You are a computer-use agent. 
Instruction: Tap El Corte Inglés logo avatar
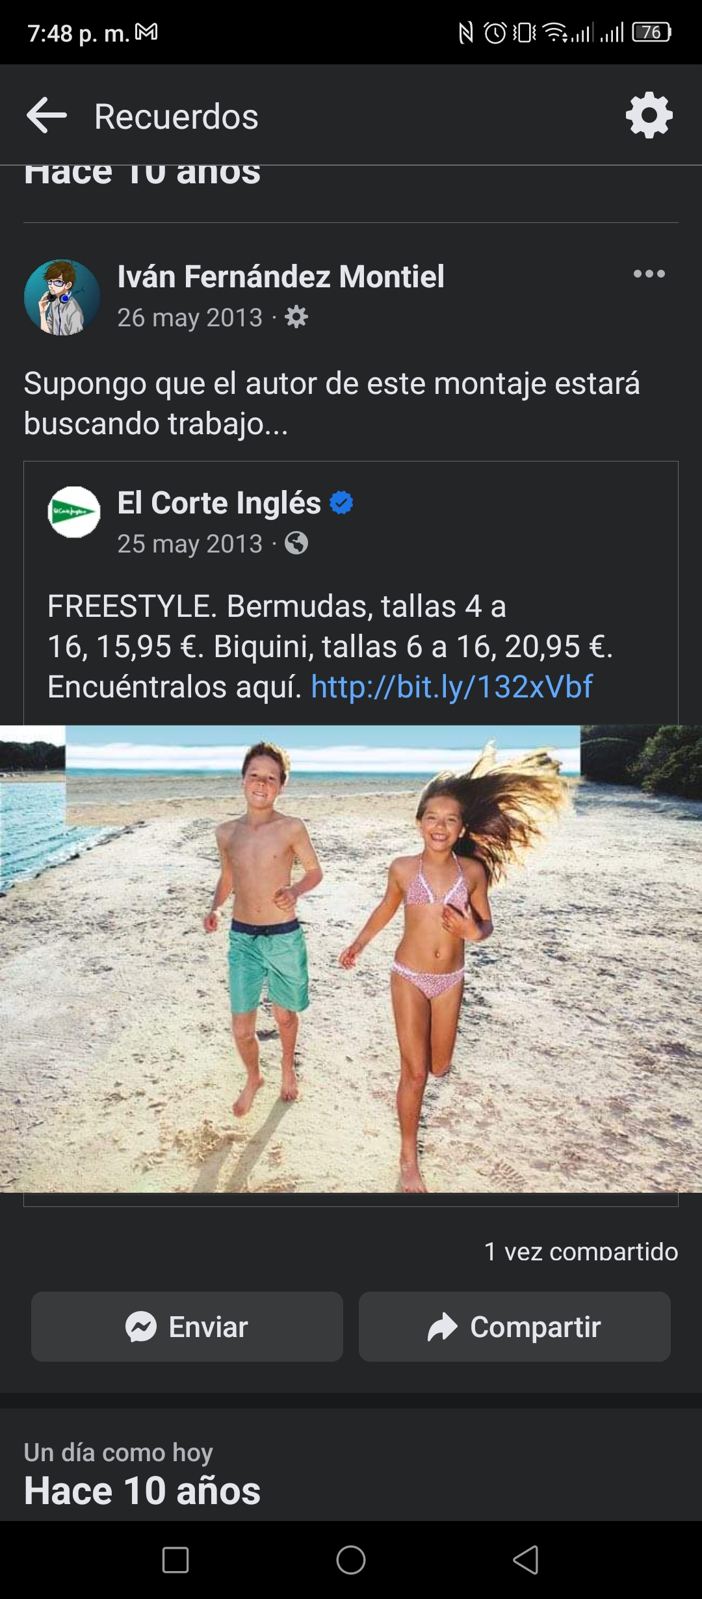point(74,512)
